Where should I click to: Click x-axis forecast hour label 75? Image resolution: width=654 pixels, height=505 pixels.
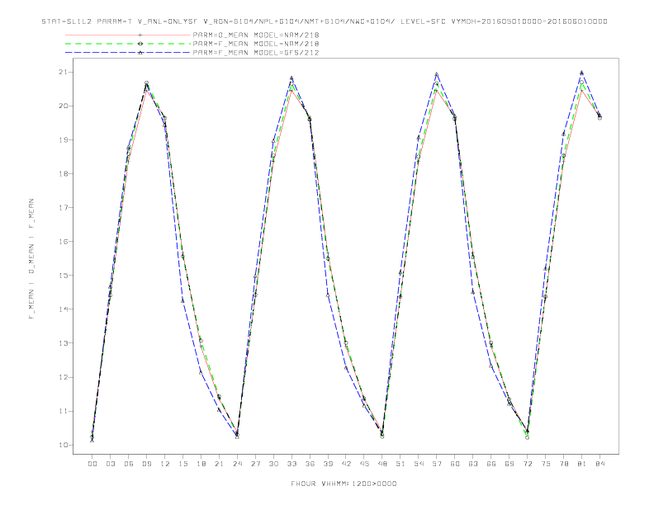tap(546, 464)
